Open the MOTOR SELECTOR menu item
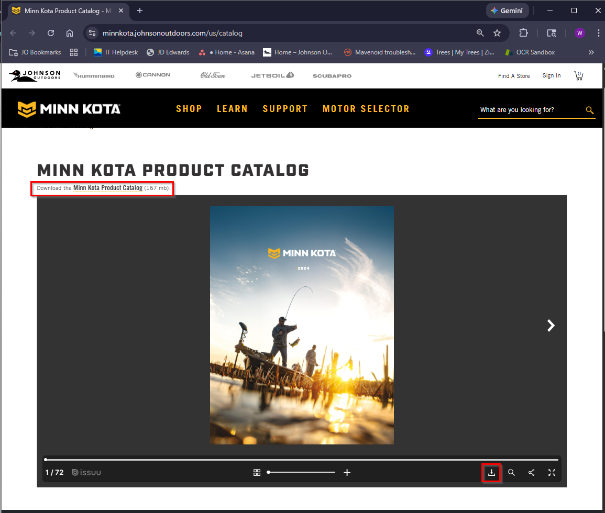This screenshot has width=605, height=513. pyautogui.click(x=366, y=109)
